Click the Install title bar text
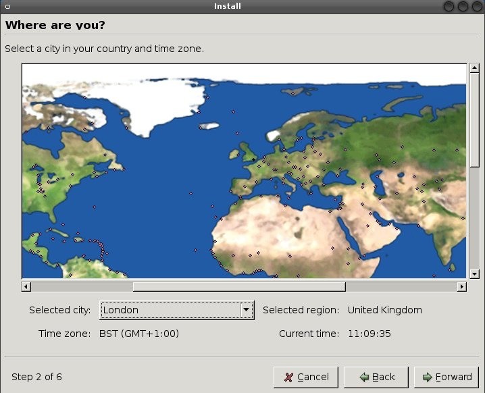Screen dimensions: 485x393 [x=228, y=6]
